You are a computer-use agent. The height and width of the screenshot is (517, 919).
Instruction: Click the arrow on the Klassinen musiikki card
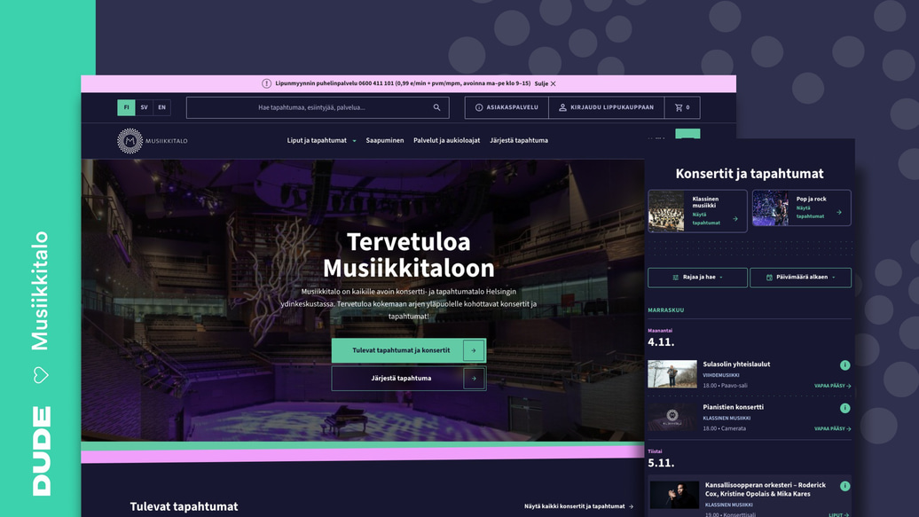point(735,219)
